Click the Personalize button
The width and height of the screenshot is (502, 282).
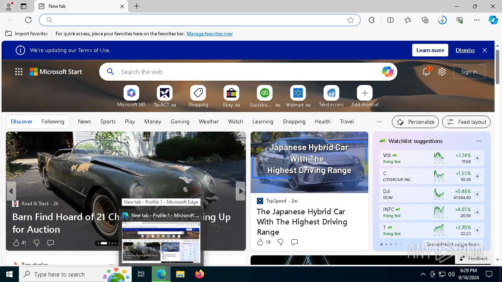click(x=415, y=122)
